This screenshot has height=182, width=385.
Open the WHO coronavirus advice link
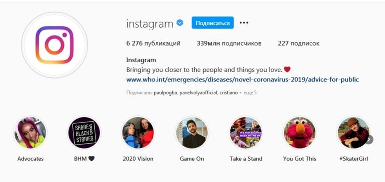[x=243, y=80]
